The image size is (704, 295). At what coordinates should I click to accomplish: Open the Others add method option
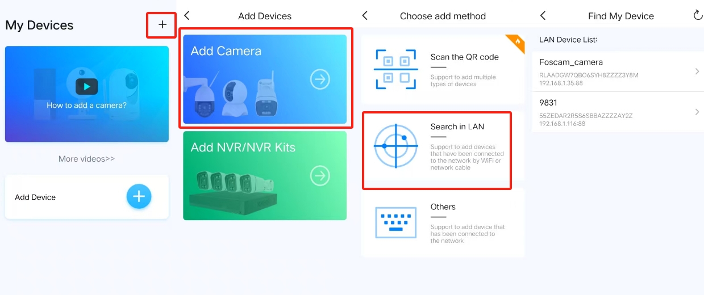point(443,223)
